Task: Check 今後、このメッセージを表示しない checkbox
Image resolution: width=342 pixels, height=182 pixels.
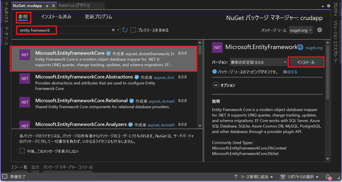Action: point(22,151)
